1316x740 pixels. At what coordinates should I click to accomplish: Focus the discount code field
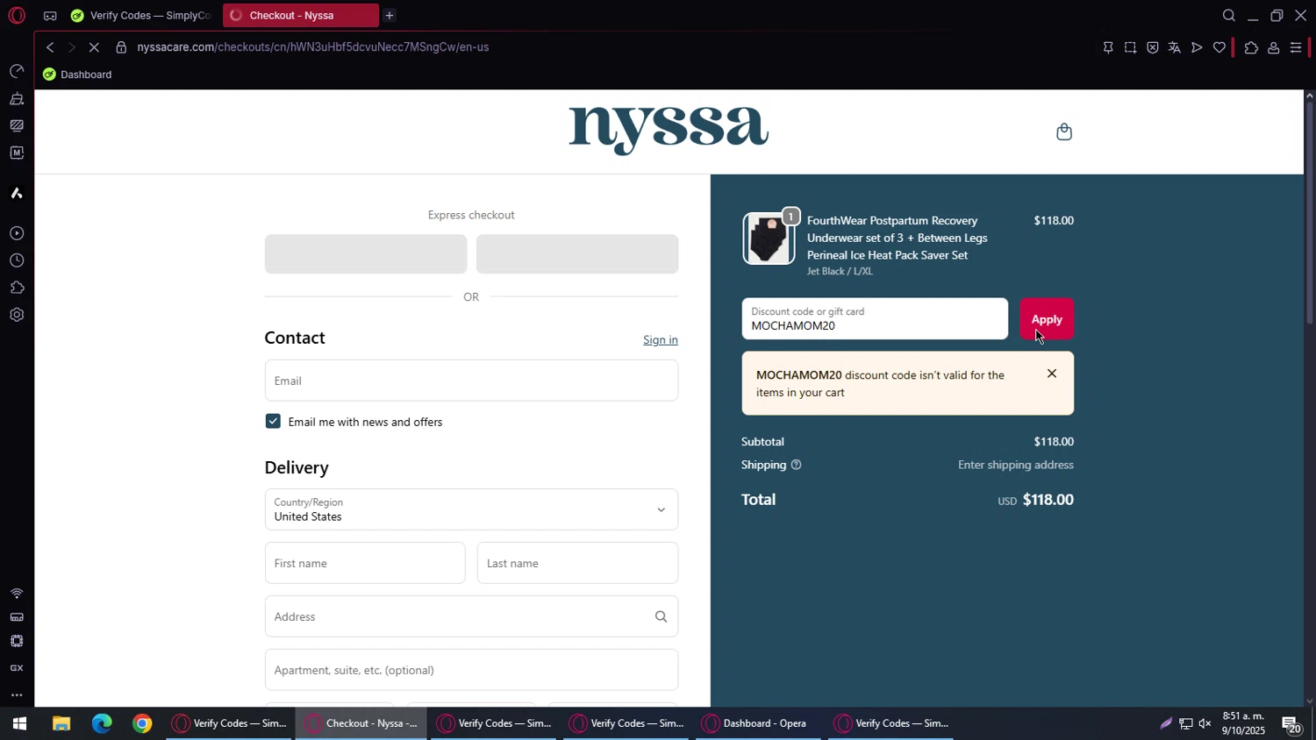[875, 319]
